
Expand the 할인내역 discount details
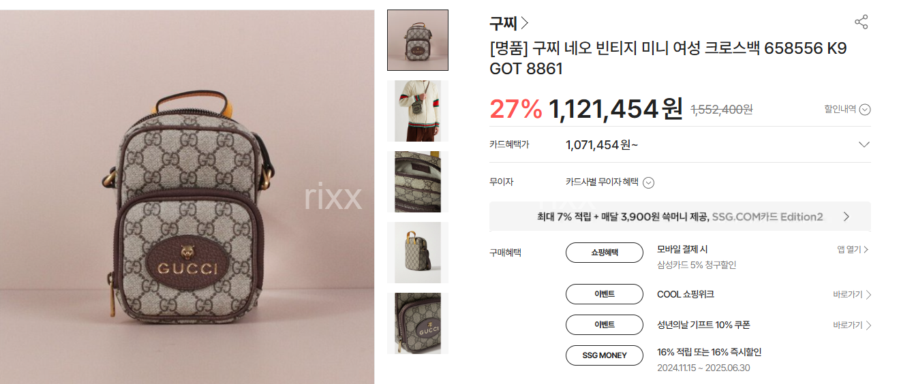coord(847,109)
